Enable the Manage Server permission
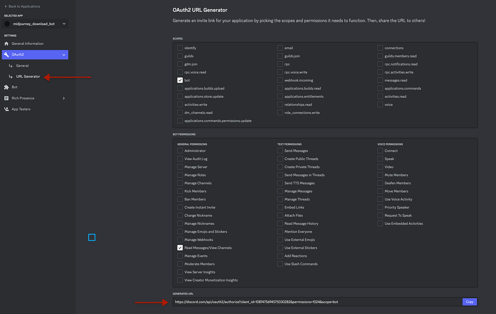 [180, 167]
